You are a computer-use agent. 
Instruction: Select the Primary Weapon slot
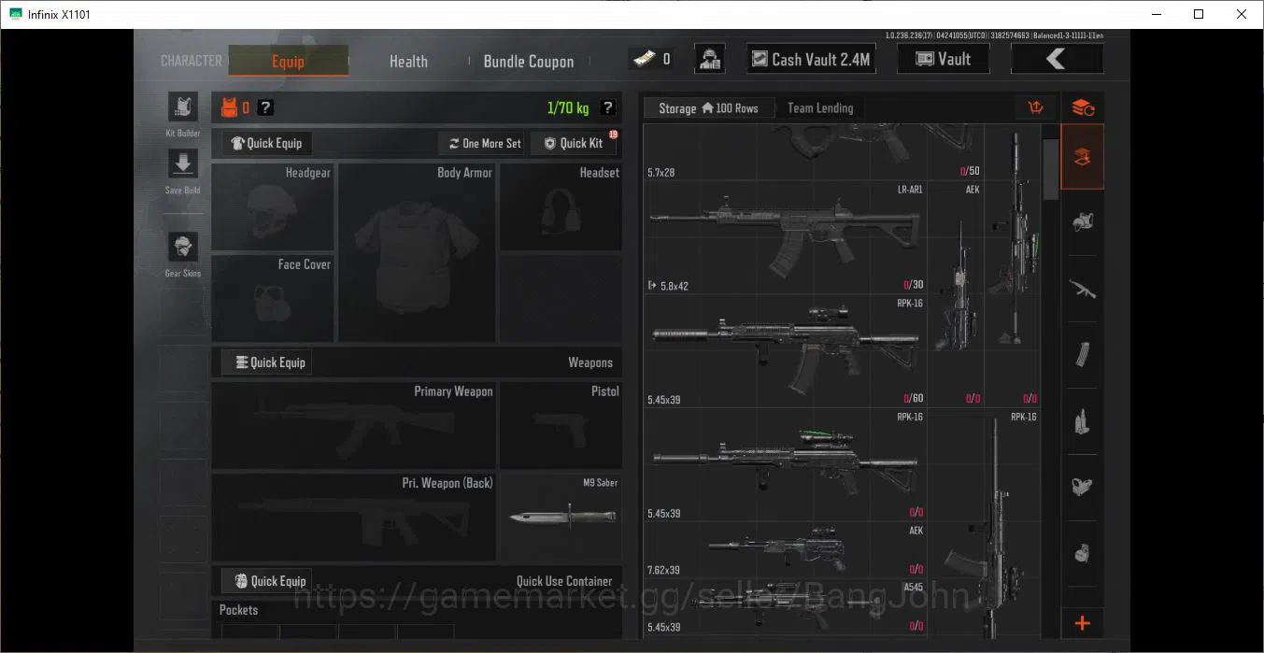click(354, 425)
